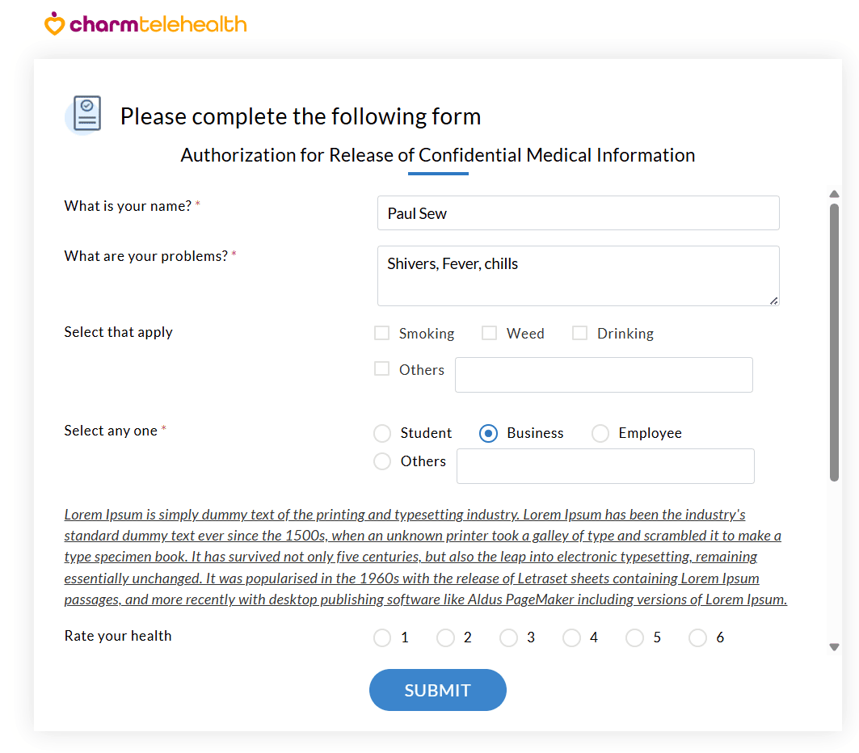
Task: Click the scrollbar up arrow
Action: pos(835,193)
